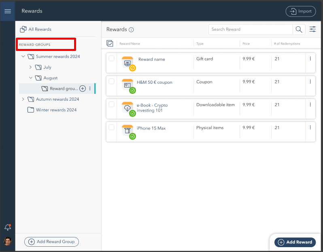Open All Rewards view
This screenshot has height=252, width=323.
(x=36, y=29)
